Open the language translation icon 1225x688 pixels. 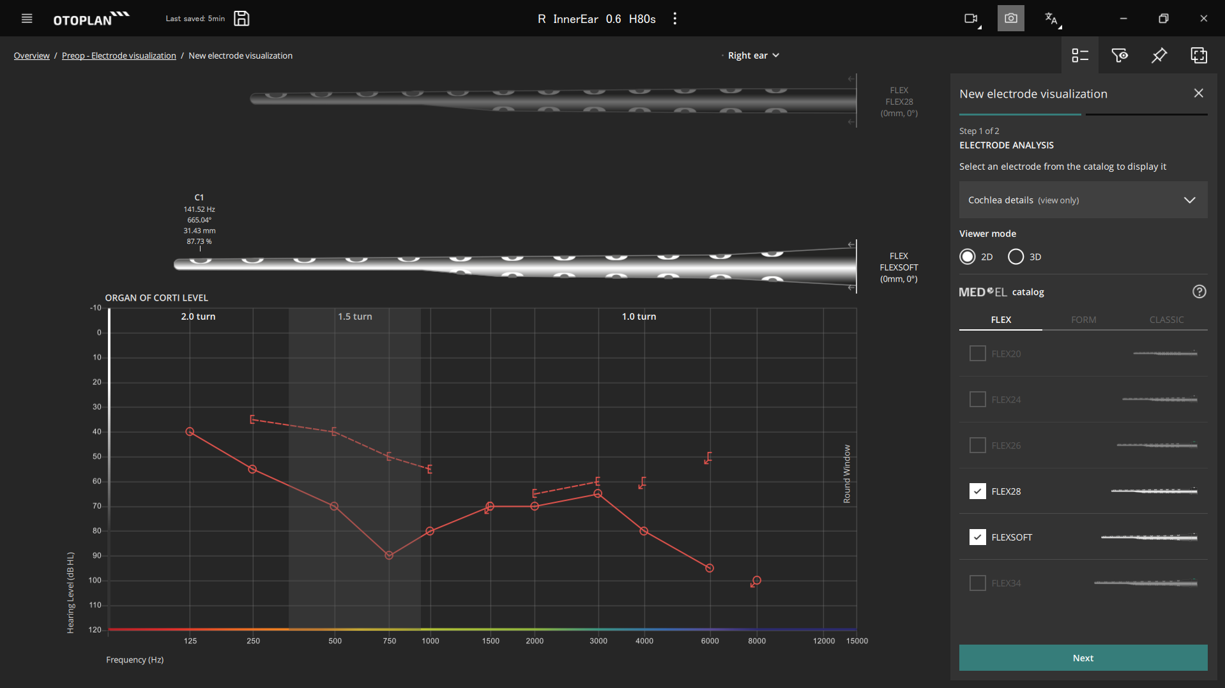click(1051, 19)
